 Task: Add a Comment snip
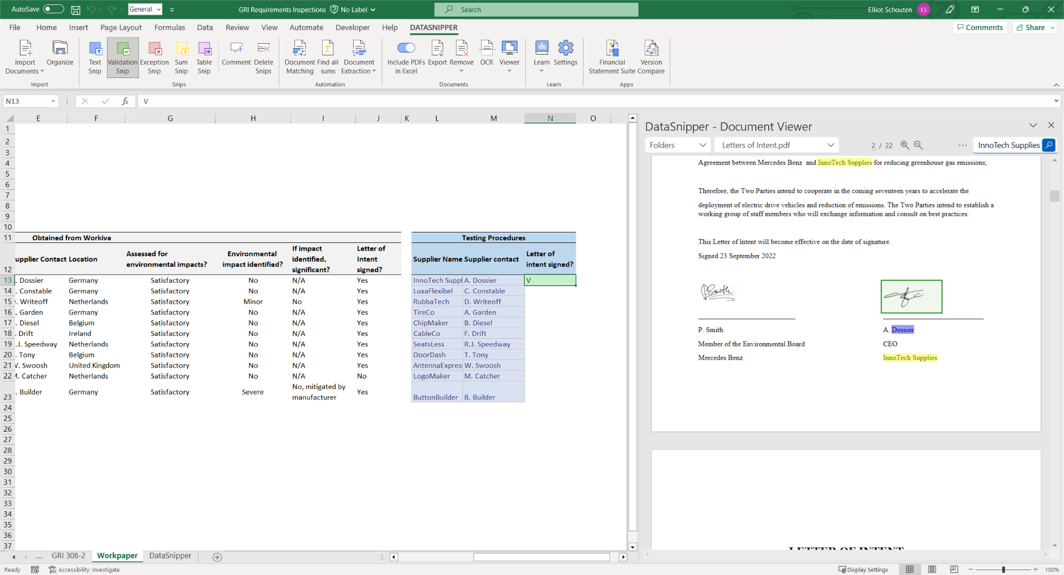(x=236, y=53)
